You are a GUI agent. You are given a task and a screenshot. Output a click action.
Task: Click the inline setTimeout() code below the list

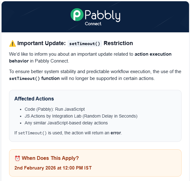[x=32, y=133]
